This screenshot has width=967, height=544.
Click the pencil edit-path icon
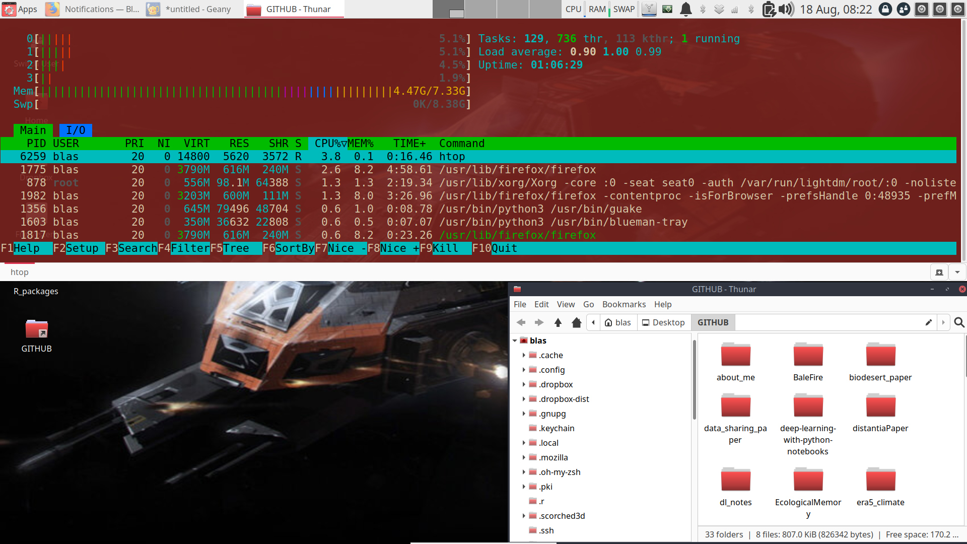coord(929,322)
